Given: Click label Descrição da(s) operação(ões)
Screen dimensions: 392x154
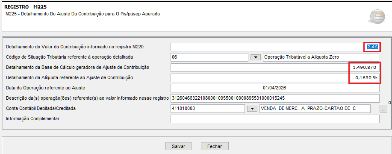Looking at the screenshot, I should tap(87, 98).
